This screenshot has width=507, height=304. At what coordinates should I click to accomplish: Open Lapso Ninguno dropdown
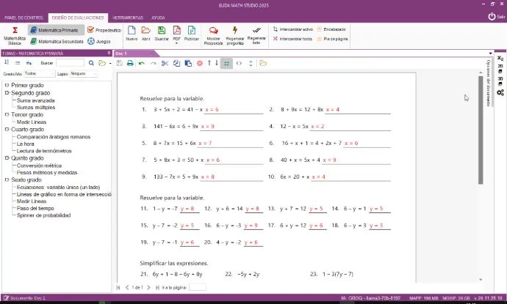coord(84,74)
